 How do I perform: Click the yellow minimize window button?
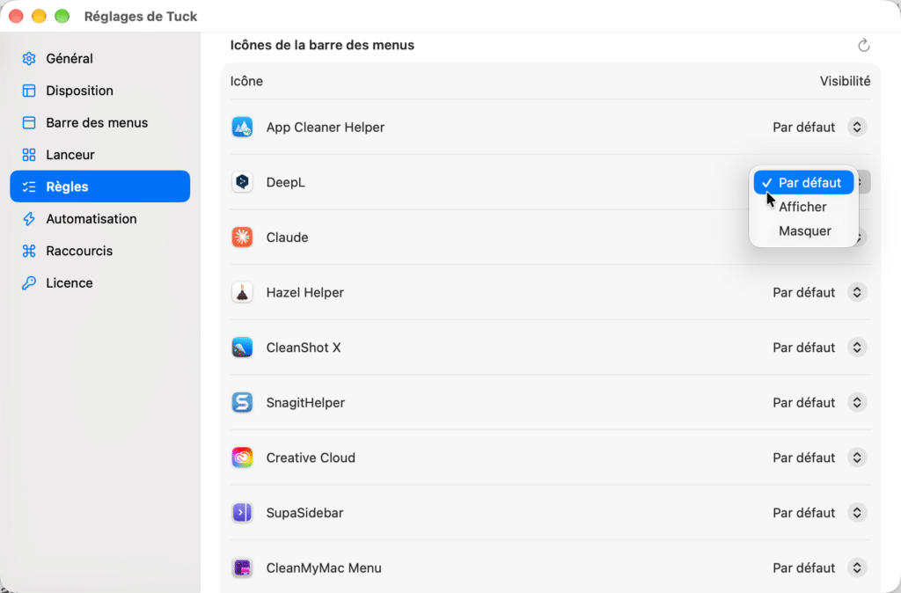pos(39,16)
